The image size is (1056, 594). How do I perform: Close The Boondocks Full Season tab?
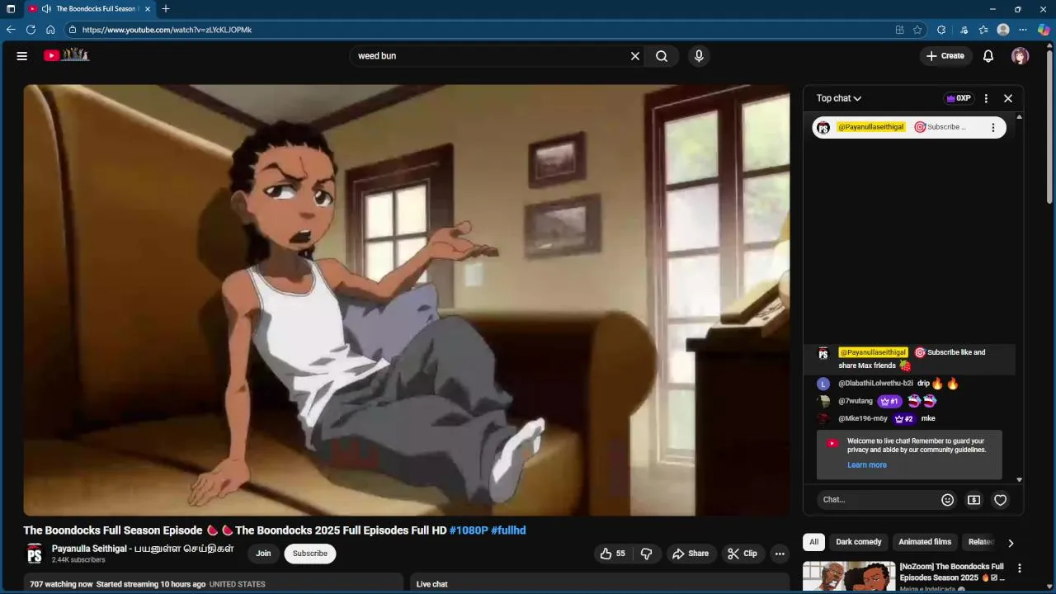point(148,9)
